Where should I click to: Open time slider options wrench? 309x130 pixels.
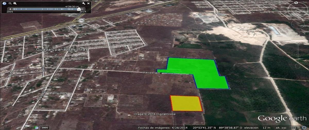click(84, 3)
